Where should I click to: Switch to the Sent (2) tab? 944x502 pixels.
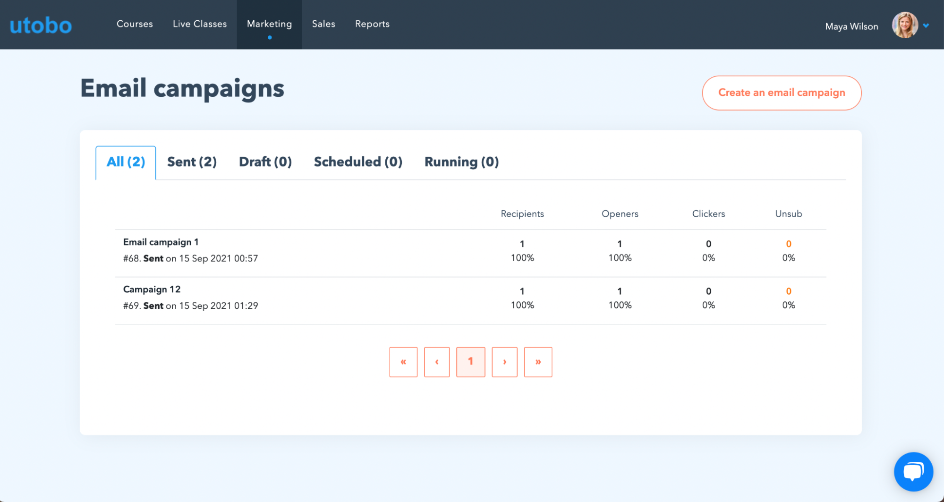point(192,162)
